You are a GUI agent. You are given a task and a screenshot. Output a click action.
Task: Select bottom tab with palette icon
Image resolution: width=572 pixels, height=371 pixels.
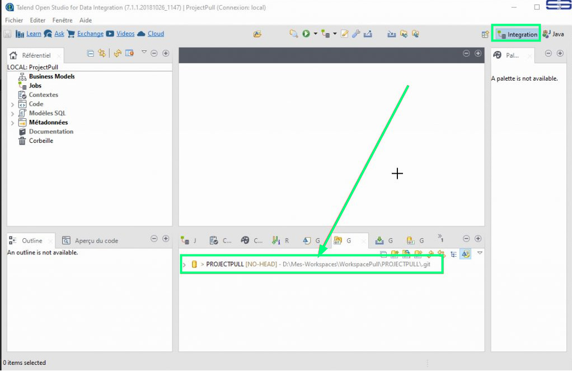coord(252,240)
